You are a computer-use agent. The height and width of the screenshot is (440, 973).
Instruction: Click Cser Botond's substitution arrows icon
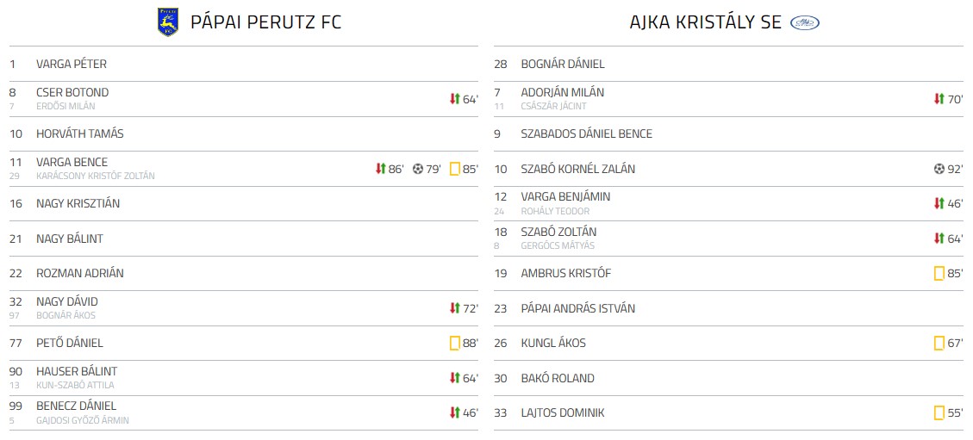pos(455,99)
